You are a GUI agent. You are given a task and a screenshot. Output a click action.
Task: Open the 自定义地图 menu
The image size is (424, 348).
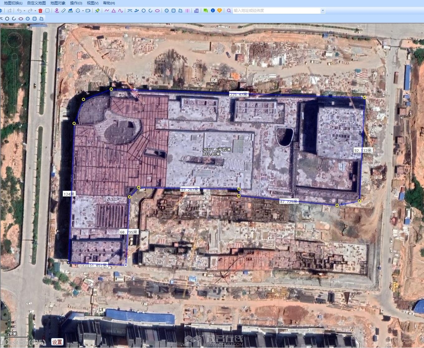(x=36, y=3)
